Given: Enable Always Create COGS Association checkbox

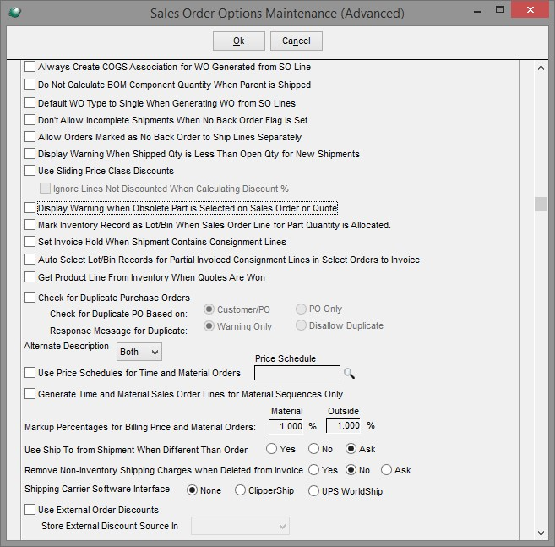Looking at the screenshot, I should (x=30, y=67).
